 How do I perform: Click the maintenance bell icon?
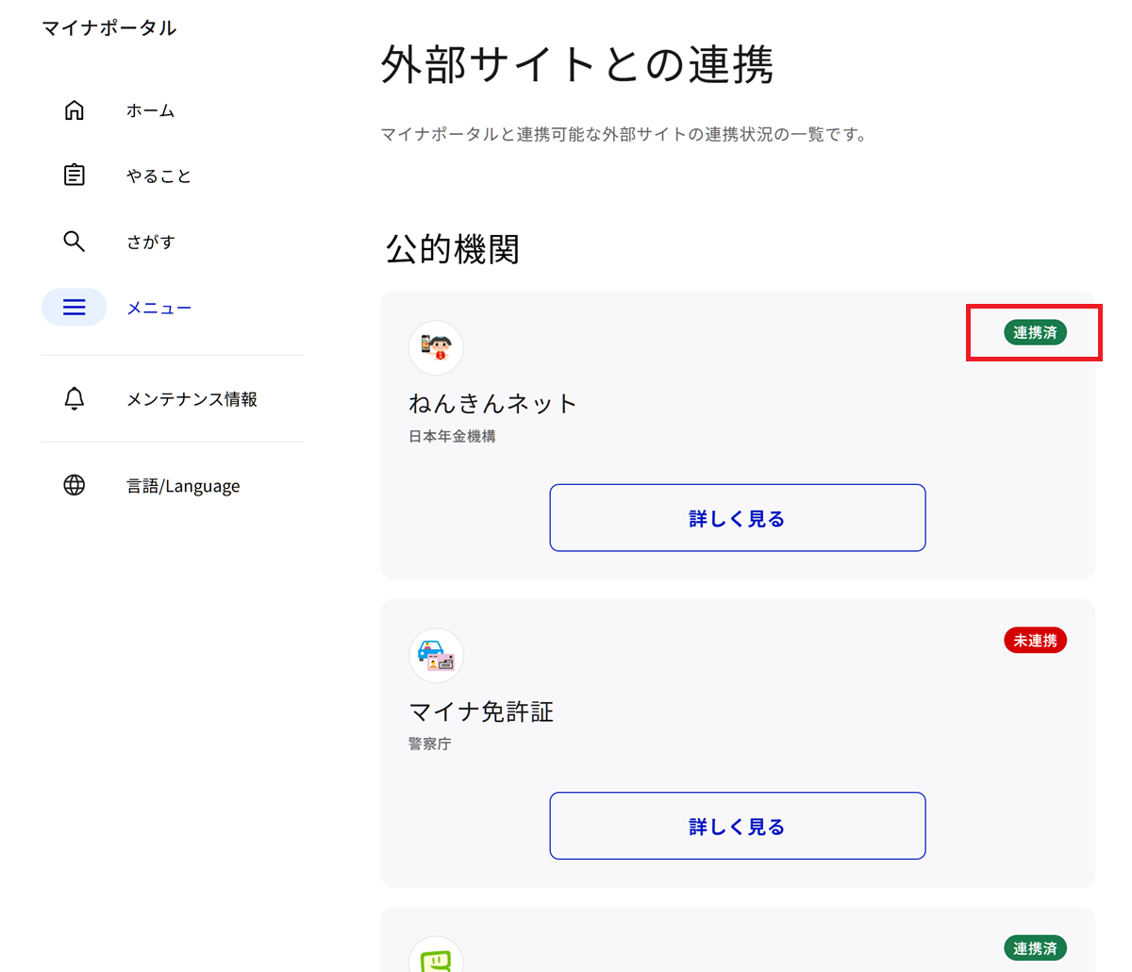(x=75, y=398)
